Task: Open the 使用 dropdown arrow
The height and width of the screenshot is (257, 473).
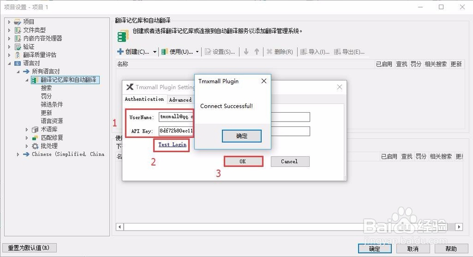Action: coord(197,52)
